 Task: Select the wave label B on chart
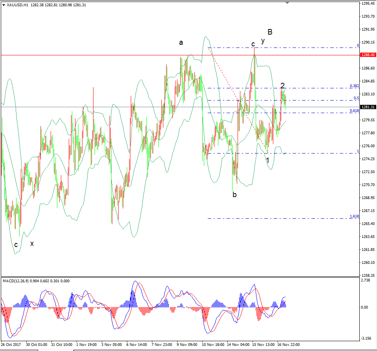coord(270,32)
